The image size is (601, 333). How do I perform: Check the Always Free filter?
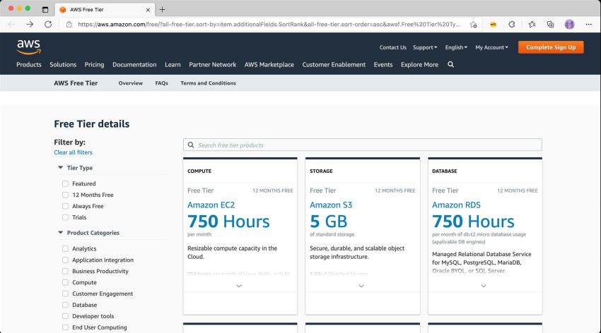click(65, 206)
